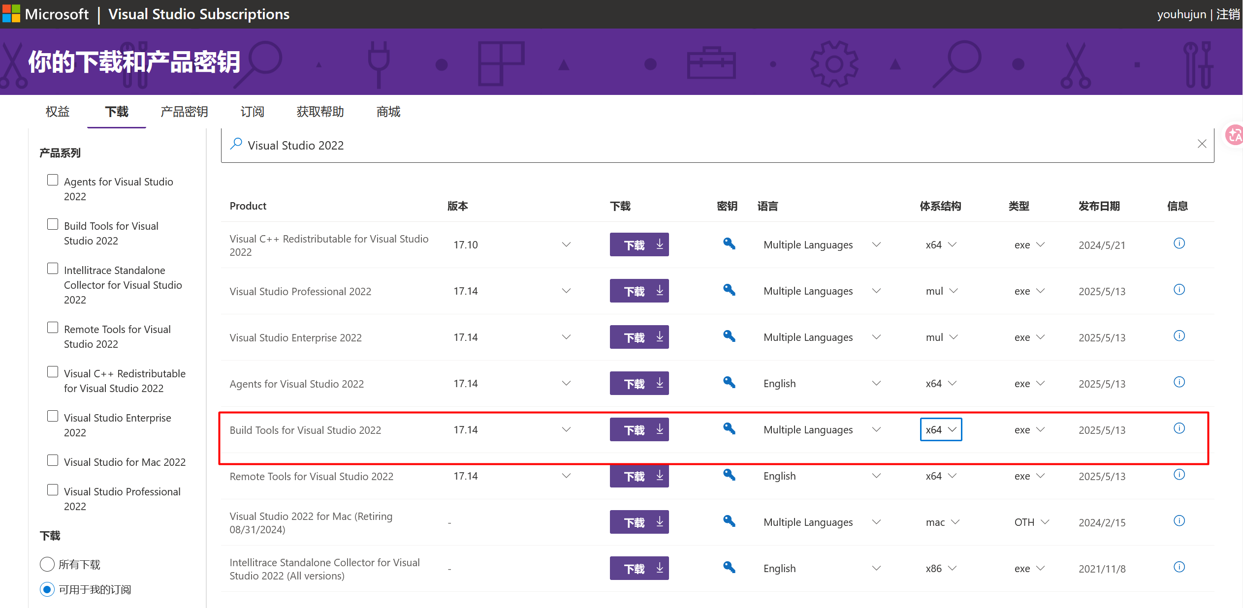Click the Visual Studio Subscriptions header link
The width and height of the screenshot is (1243, 608).
click(199, 14)
